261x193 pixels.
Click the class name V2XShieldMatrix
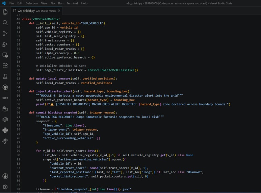(x=46, y=19)
